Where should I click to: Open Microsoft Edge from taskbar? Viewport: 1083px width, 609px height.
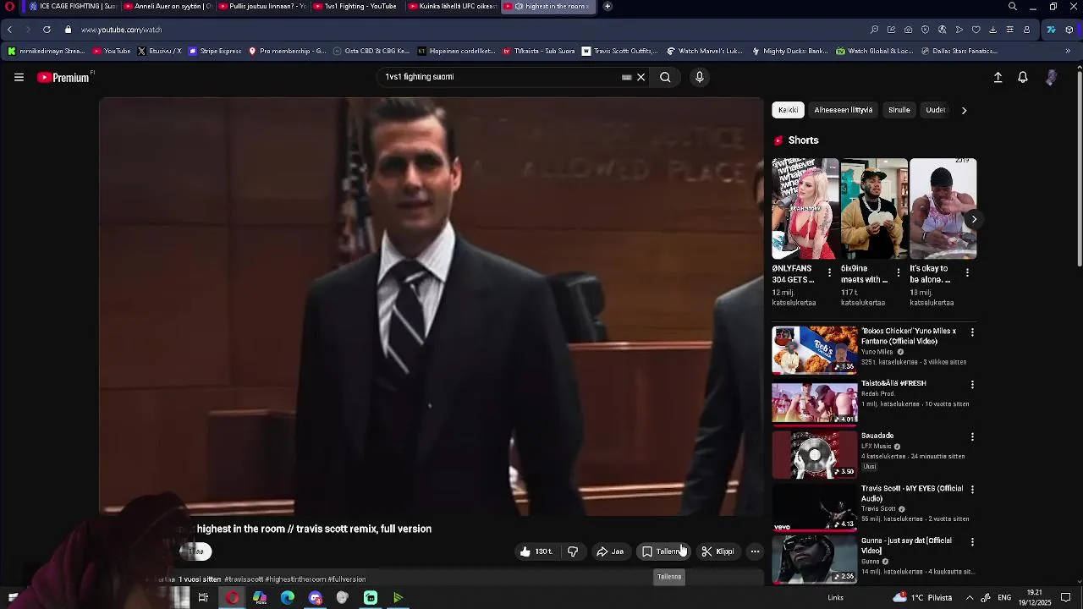[x=288, y=598]
